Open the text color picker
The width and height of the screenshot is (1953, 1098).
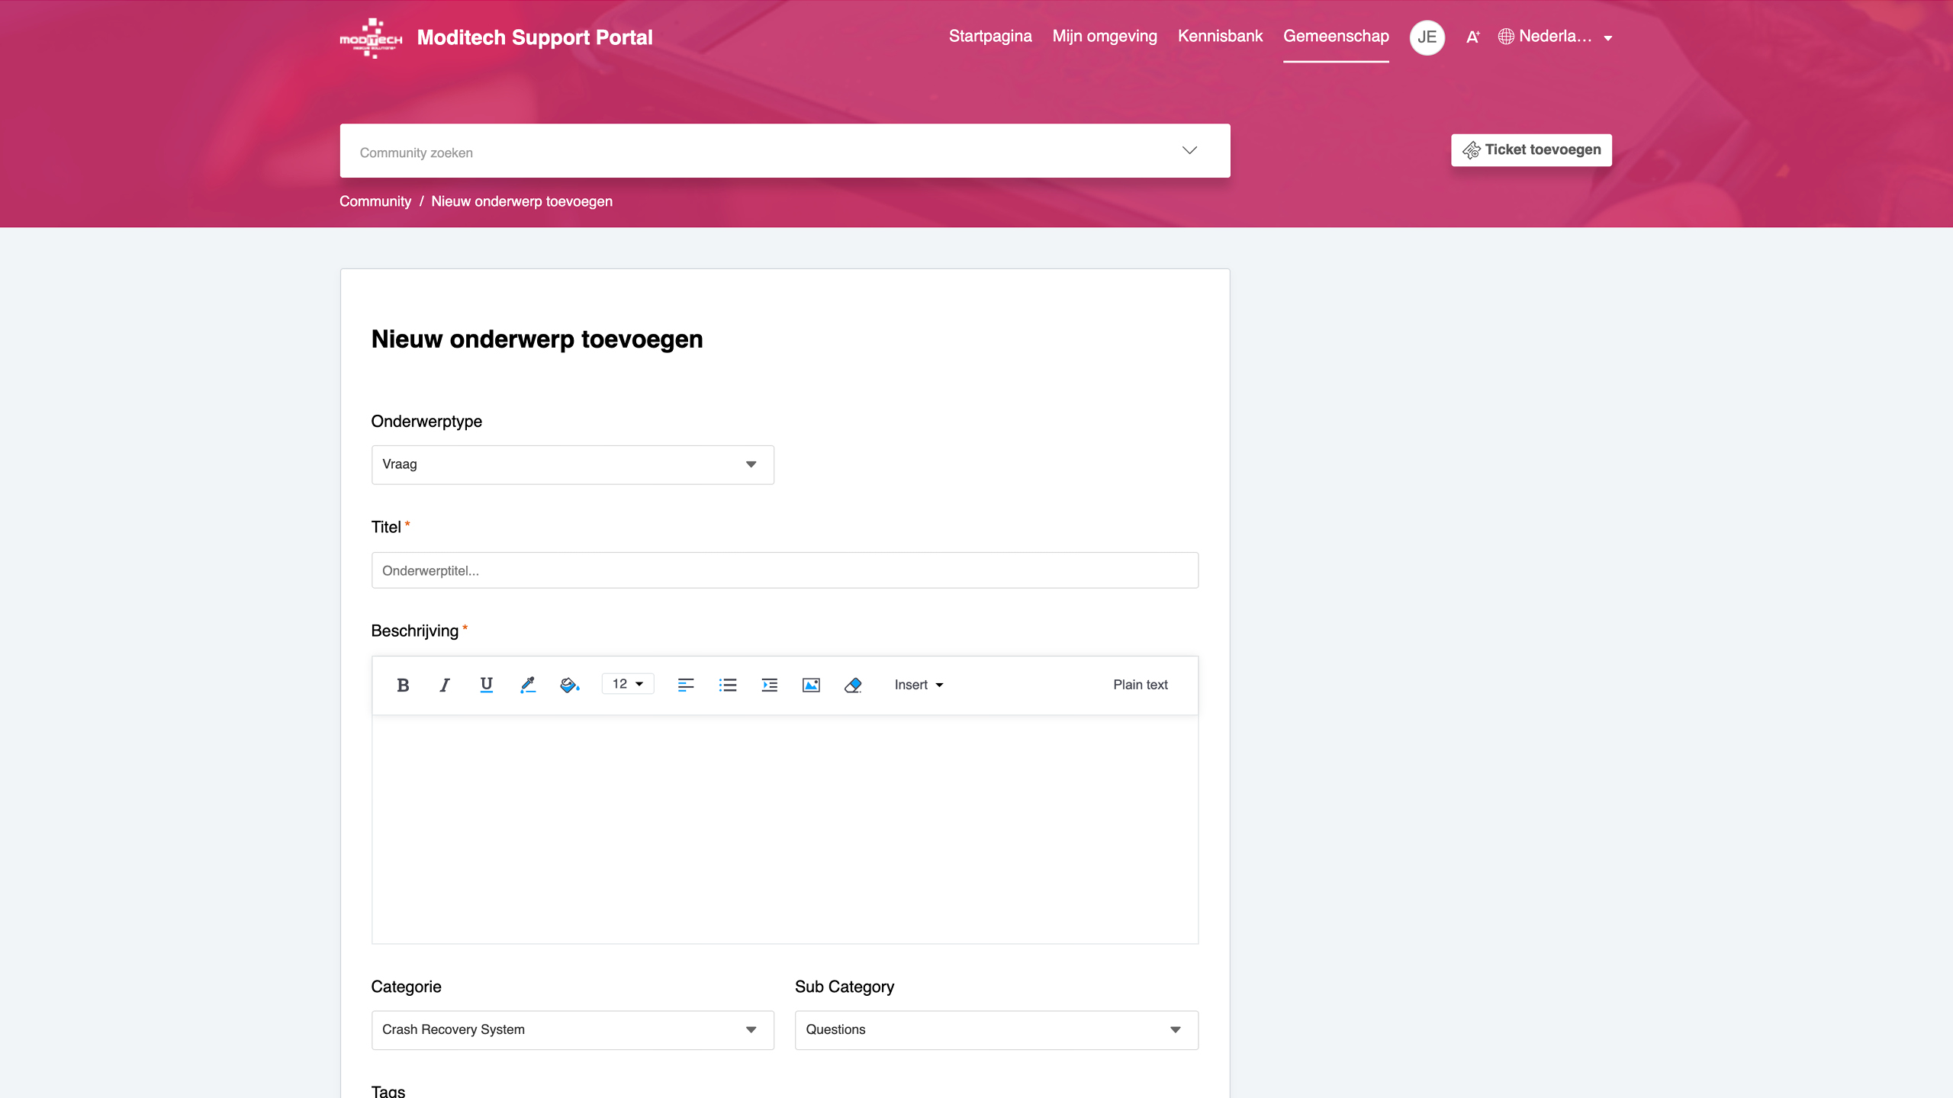528,685
